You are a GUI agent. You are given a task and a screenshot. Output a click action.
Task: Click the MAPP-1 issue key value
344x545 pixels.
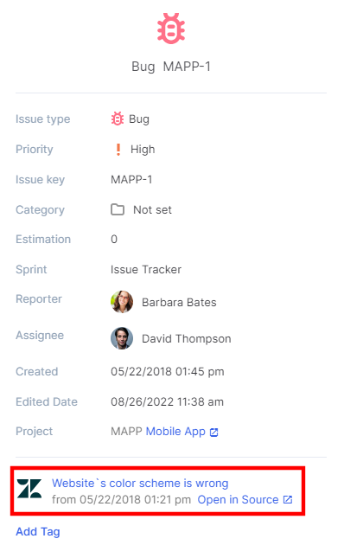pyautogui.click(x=131, y=179)
